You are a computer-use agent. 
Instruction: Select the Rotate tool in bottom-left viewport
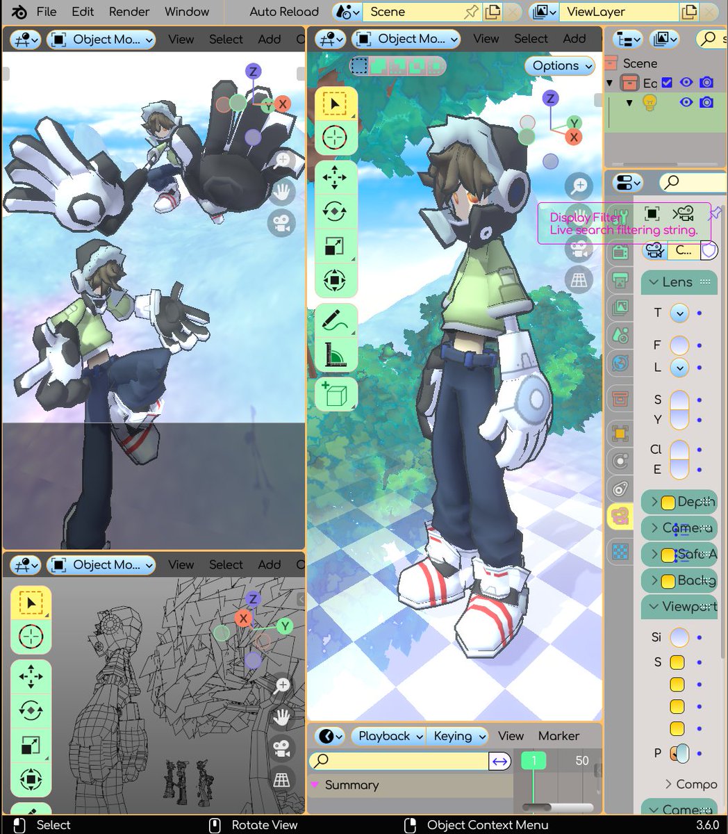point(31,710)
